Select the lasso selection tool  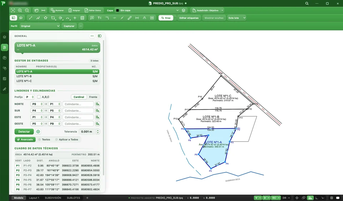(x=21, y=18)
